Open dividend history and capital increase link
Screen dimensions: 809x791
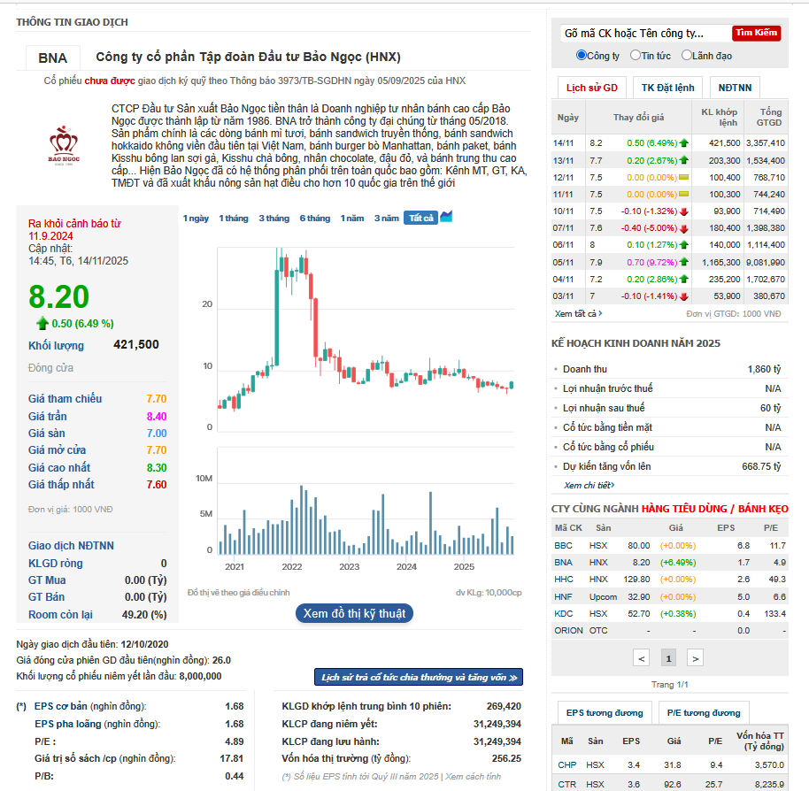point(419,677)
